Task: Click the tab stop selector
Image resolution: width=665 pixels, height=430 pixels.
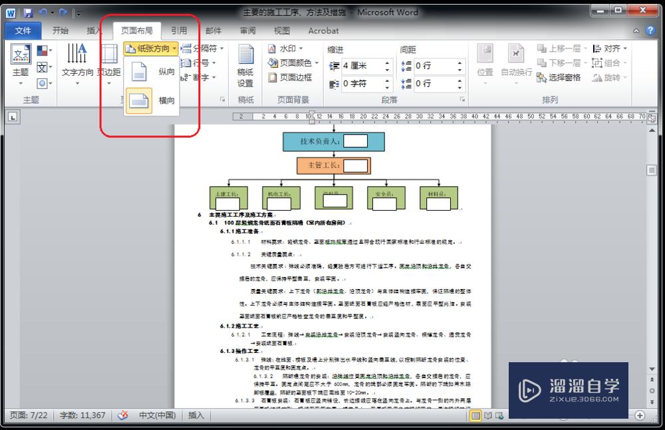Action: point(13,117)
